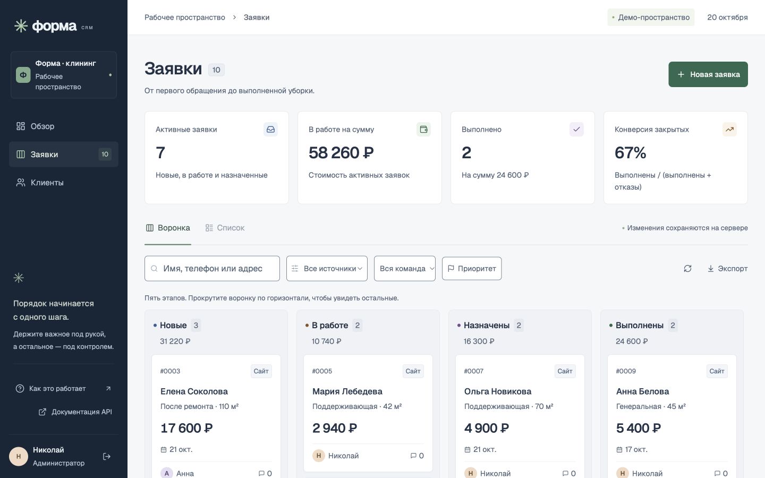Screen dimensions: 765x478
Task: Click the logout icon next to Николай
Action: (x=107, y=457)
